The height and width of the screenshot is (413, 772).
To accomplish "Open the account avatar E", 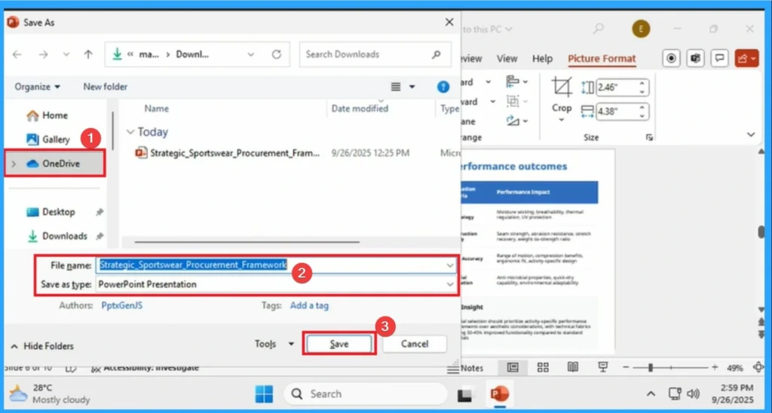I will point(641,29).
